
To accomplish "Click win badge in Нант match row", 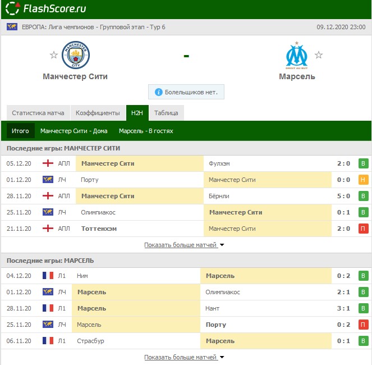I will pos(363,308).
